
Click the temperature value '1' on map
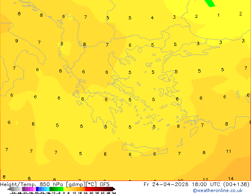(219, 15)
